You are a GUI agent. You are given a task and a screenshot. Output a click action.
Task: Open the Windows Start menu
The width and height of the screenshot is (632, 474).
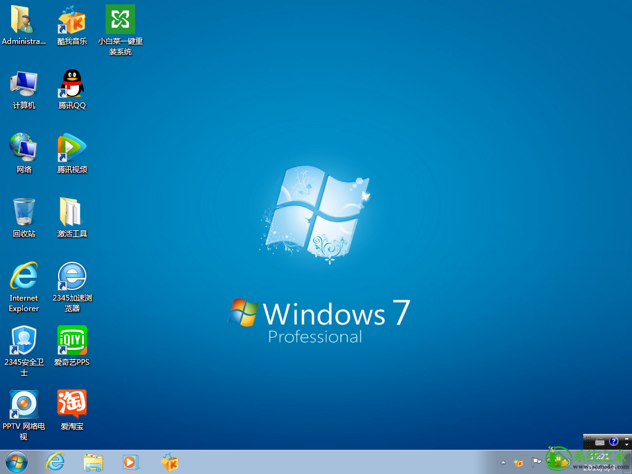[17, 462]
